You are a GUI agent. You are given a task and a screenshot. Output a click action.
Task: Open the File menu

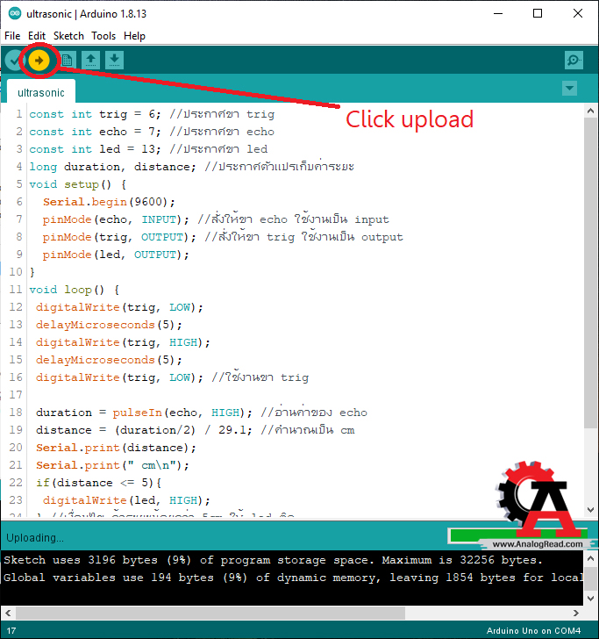click(x=12, y=36)
